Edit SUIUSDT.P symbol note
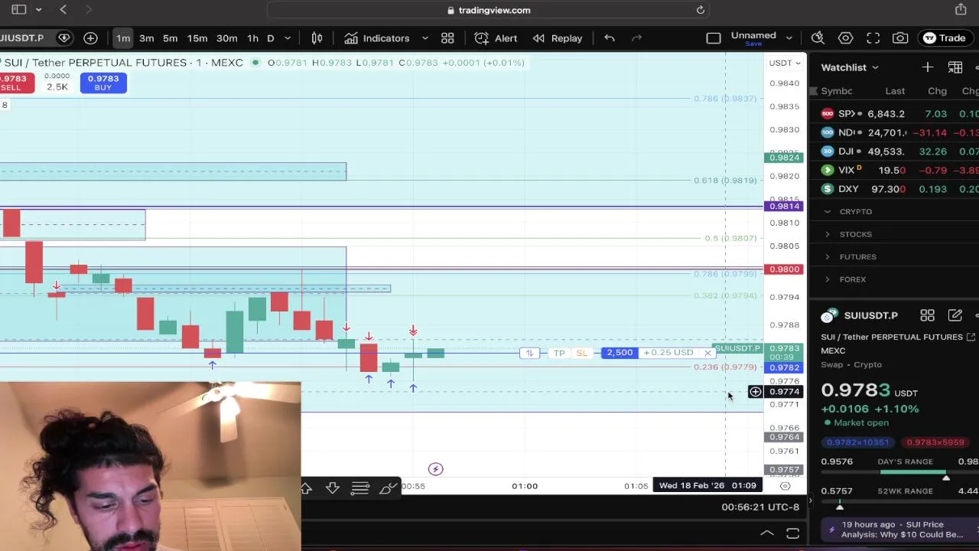The image size is (979, 551). tap(955, 315)
